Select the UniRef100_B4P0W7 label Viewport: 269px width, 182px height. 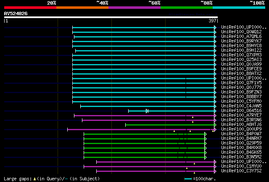(x=241, y=134)
